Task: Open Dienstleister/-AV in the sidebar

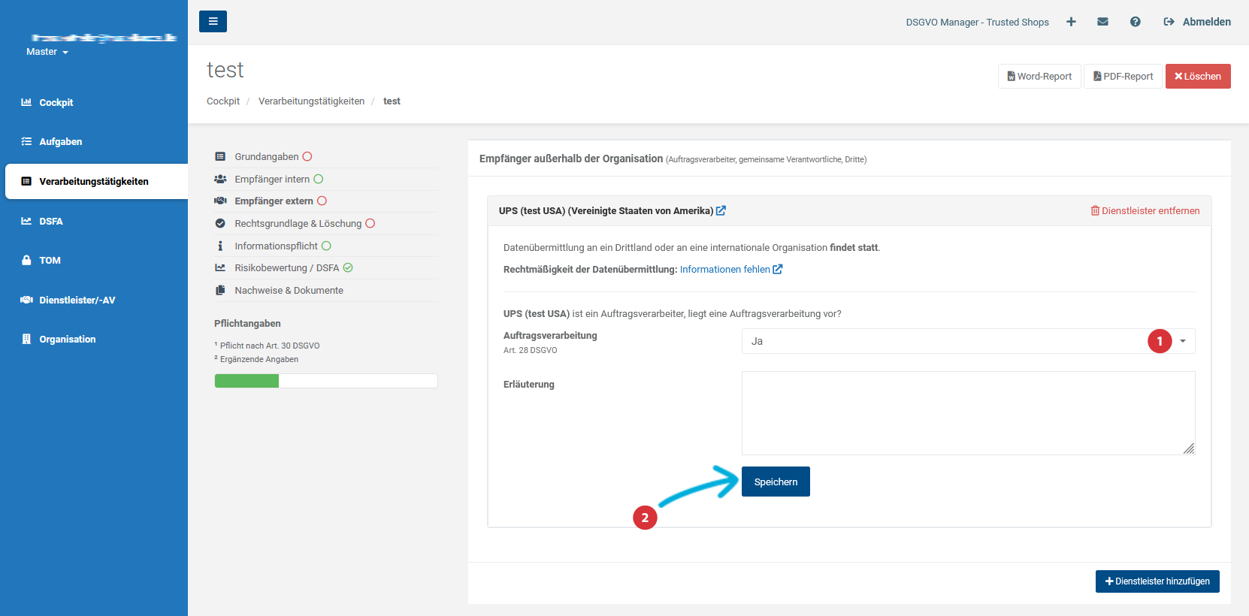Action: click(77, 300)
